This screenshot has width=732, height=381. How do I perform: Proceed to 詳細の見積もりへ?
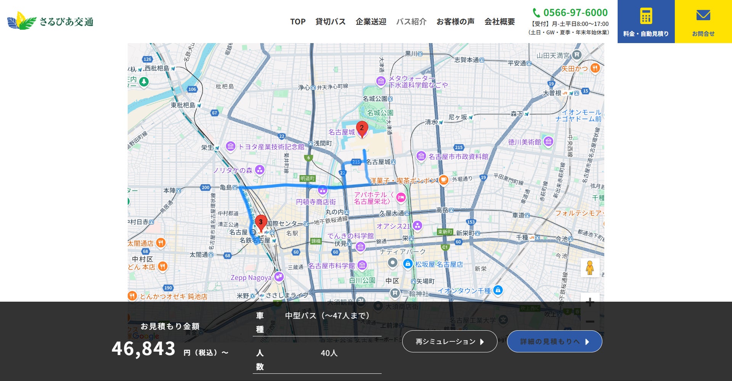click(555, 341)
